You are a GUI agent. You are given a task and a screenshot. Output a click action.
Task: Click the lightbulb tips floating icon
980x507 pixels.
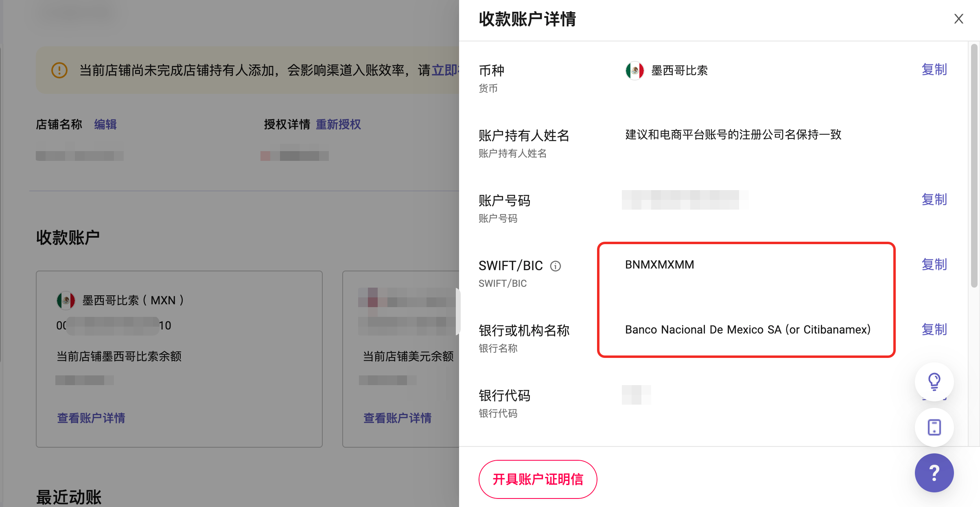(934, 381)
